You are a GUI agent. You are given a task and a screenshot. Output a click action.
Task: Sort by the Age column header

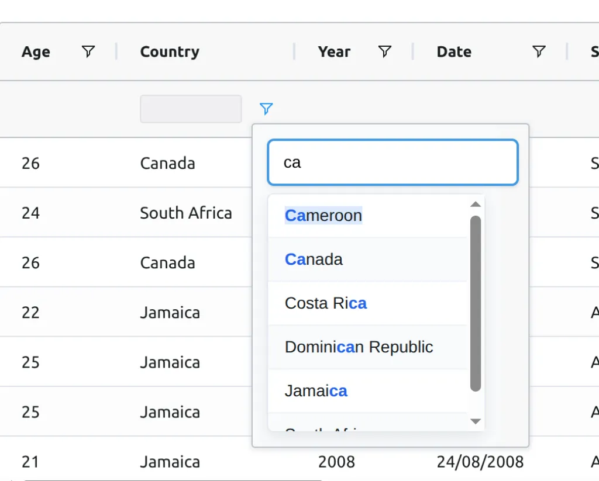click(36, 52)
